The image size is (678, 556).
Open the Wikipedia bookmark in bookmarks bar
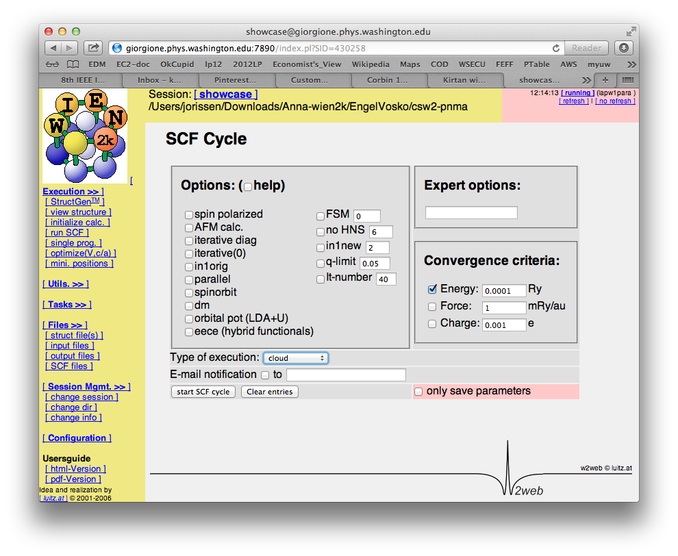[x=371, y=64]
